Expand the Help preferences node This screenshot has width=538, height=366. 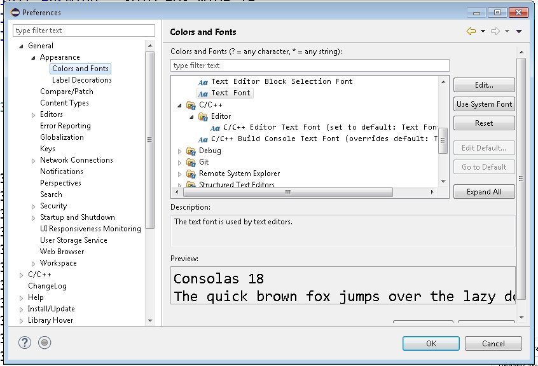(21, 298)
